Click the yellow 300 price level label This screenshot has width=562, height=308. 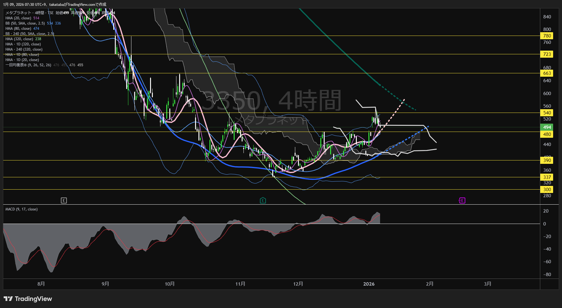tap(547, 190)
